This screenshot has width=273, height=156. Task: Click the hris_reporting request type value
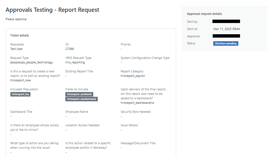pyautogui.click(x=75, y=62)
